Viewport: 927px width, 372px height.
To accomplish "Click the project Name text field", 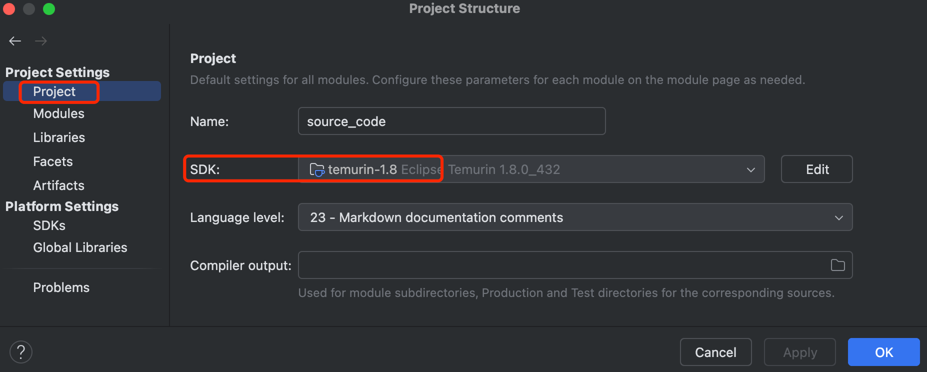I will coord(451,121).
